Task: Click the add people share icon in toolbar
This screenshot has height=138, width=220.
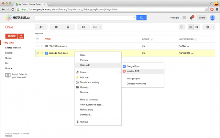Action: pos(41,27)
